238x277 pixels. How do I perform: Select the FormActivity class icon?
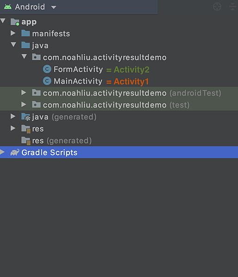[x=47, y=69]
